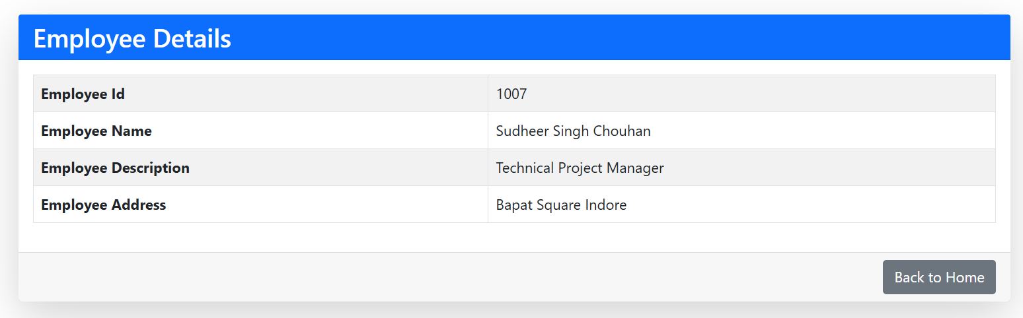Click the word Details in the blue header
Image resolution: width=1023 pixels, height=318 pixels.
click(x=192, y=39)
